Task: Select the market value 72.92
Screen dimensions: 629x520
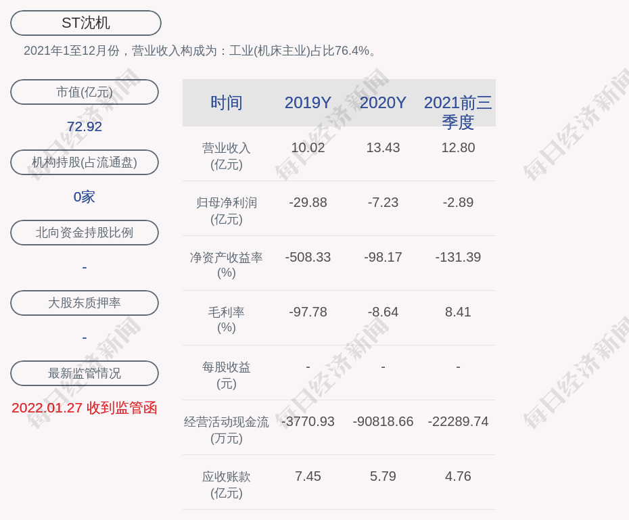Action: [85, 126]
